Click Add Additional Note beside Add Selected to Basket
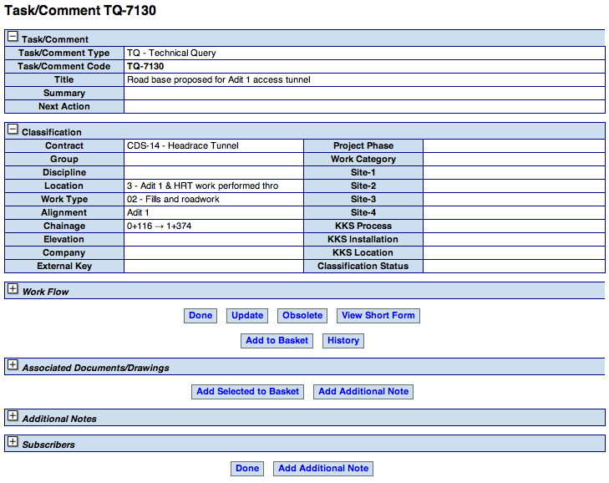This screenshot has width=609, height=483. tap(363, 392)
